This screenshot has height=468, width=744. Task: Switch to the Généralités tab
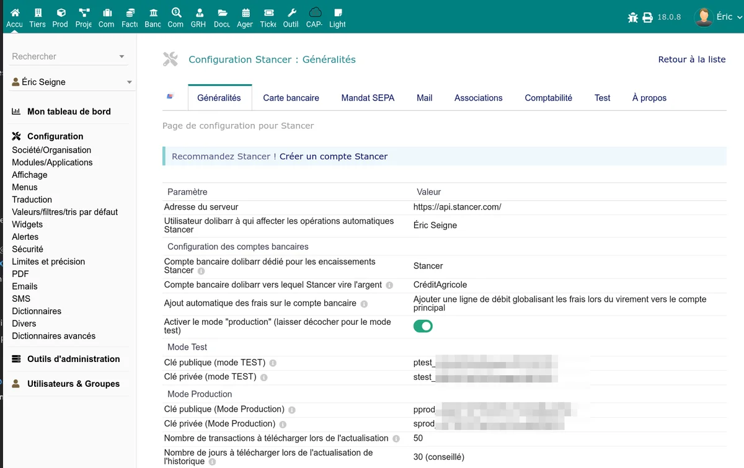point(219,98)
